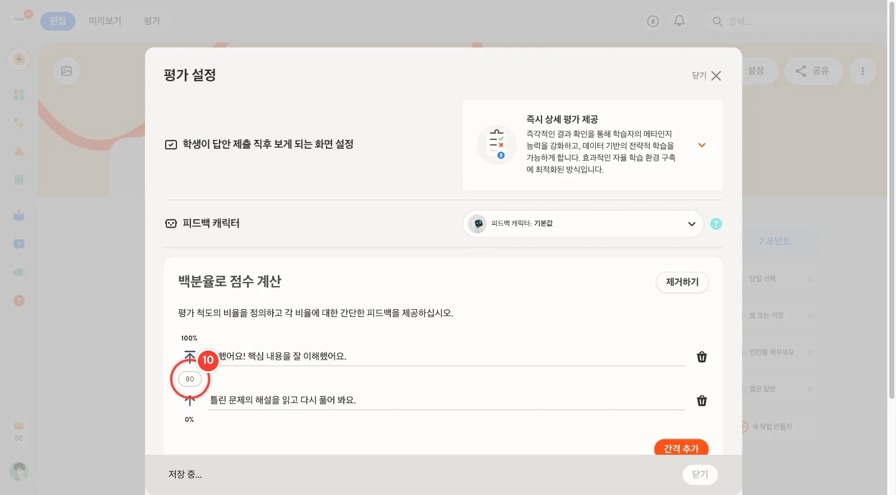The height and width of the screenshot is (495, 896).
Task: Click the image icon on the cover banner
Action: [66, 71]
